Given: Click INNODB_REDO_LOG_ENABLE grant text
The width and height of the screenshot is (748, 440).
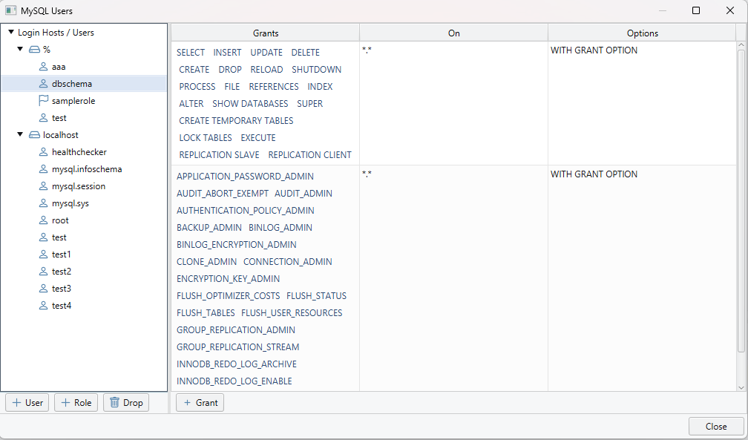Looking at the screenshot, I should 234,381.
